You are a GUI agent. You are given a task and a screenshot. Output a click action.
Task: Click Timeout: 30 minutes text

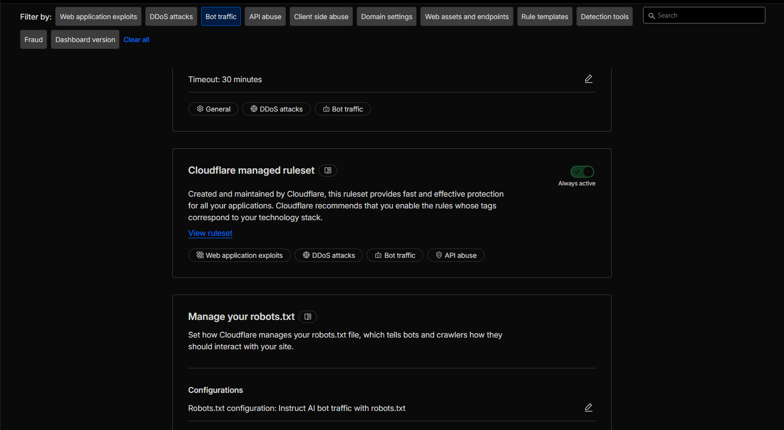(225, 79)
